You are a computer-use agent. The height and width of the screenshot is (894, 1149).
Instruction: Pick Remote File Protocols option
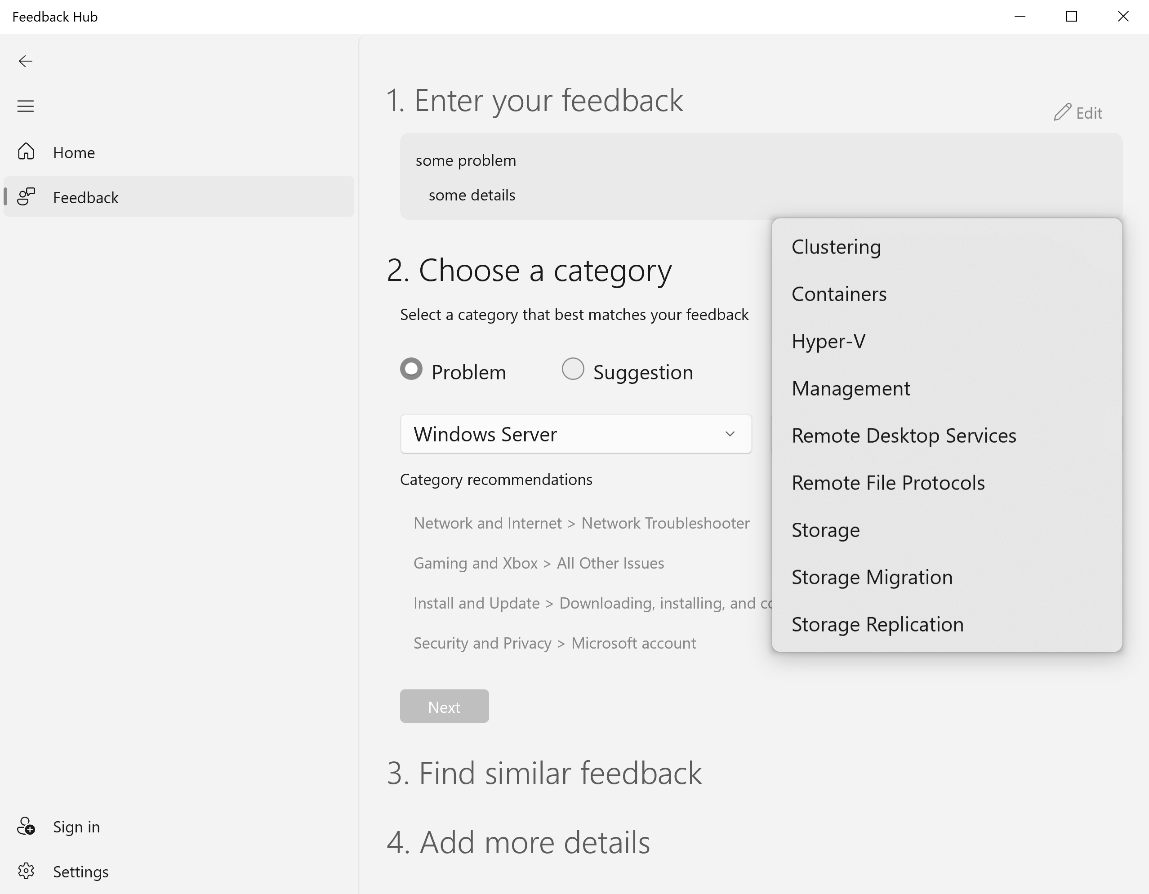click(947, 483)
